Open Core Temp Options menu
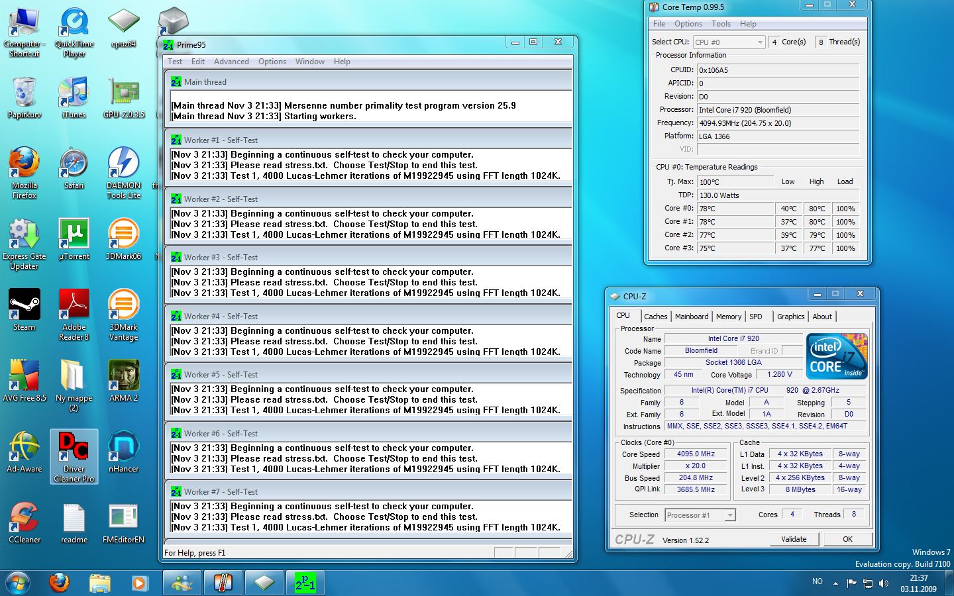Viewport: 954px width, 596px height. [x=688, y=24]
